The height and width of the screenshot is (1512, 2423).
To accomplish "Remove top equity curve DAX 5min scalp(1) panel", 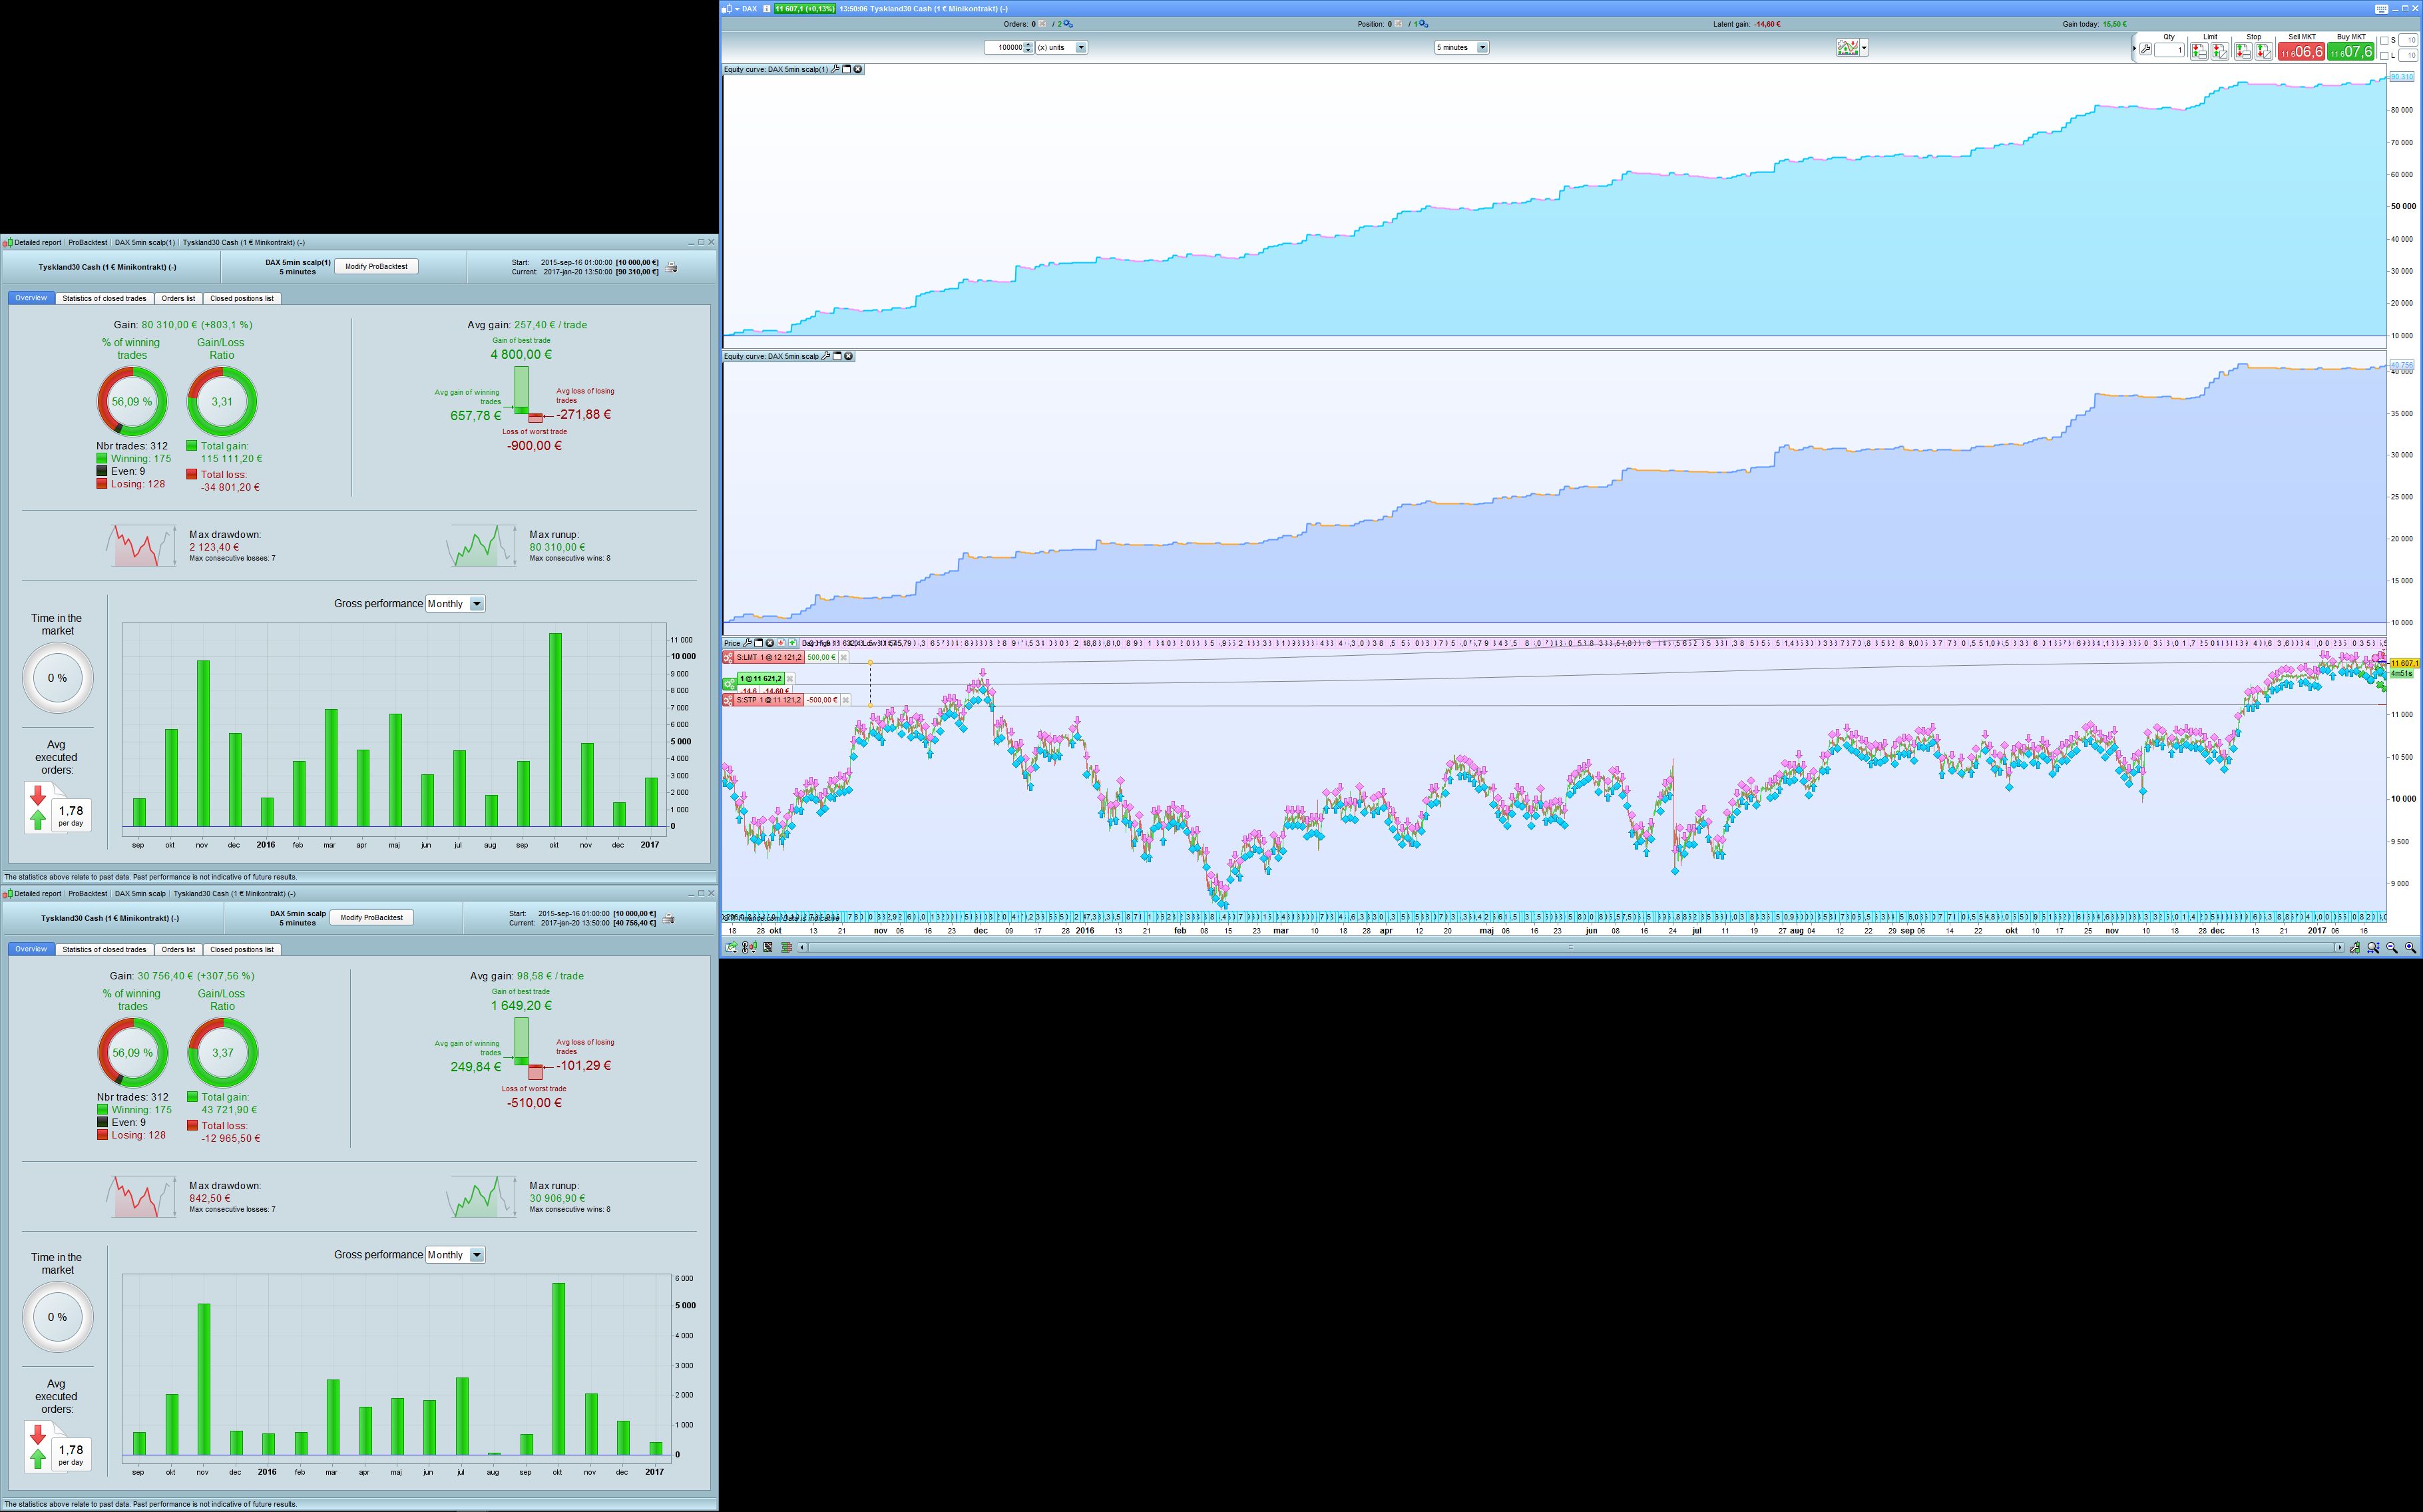I will point(857,69).
